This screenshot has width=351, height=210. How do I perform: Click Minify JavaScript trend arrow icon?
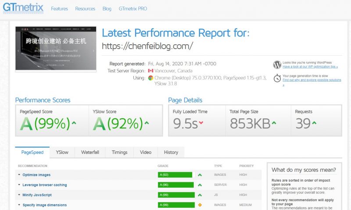point(200,195)
